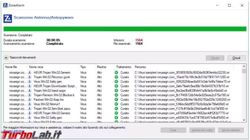Image resolution: width=250 pixels, height=140 pixels.
Task: Sort by Trattamento column header
Action: click(124, 67)
